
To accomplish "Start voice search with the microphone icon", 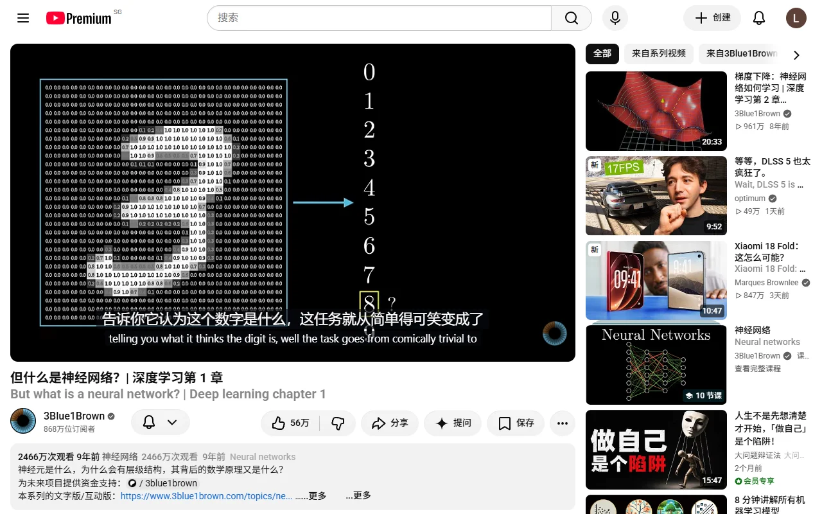I will point(615,18).
